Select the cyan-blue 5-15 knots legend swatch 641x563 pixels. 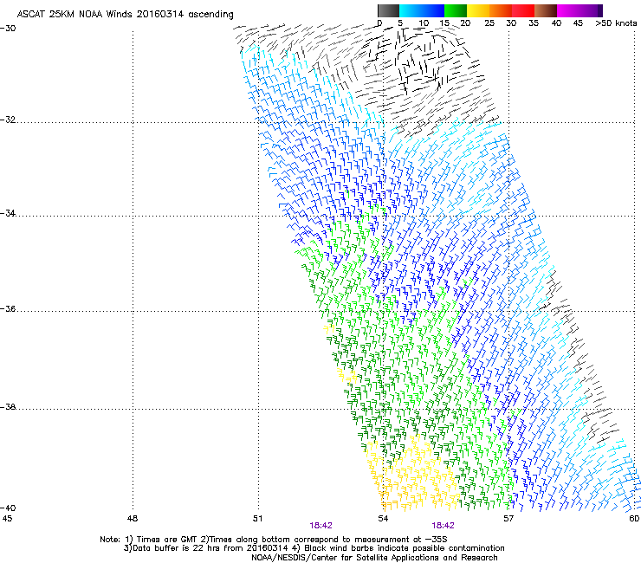click(x=422, y=10)
